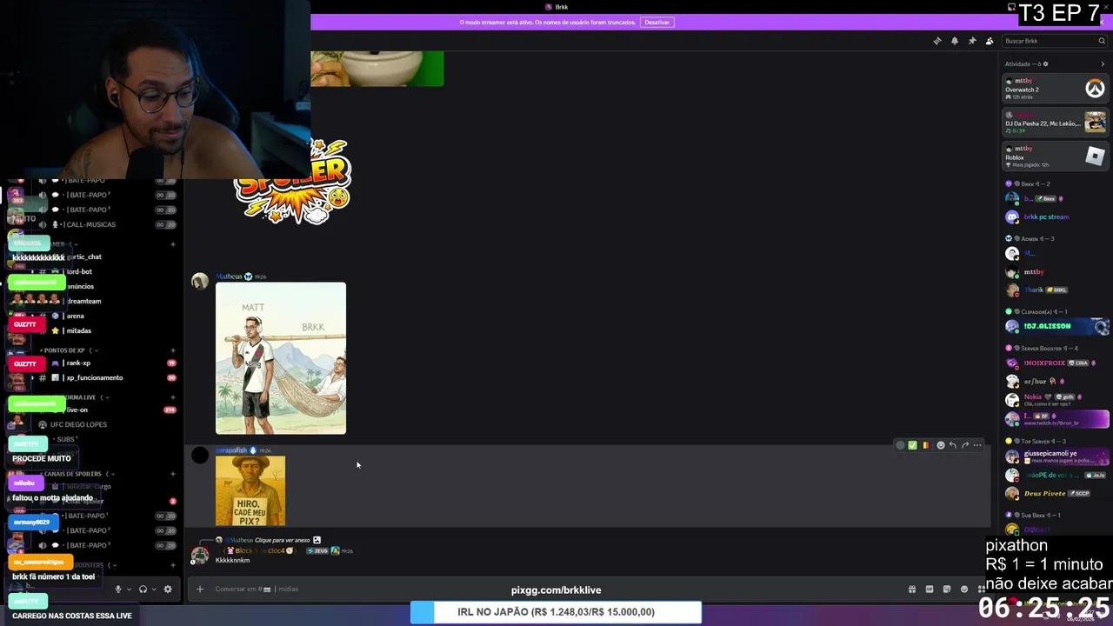Open emoji picker in message bar
Screen dimensions: 1113x626
coord(964,589)
